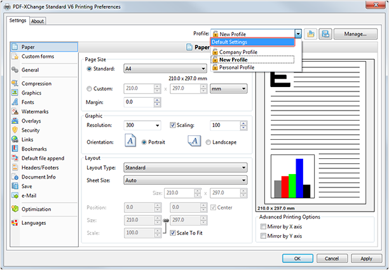Click the Compression icon in sidebar
The image size is (389, 270).
click(15, 83)
